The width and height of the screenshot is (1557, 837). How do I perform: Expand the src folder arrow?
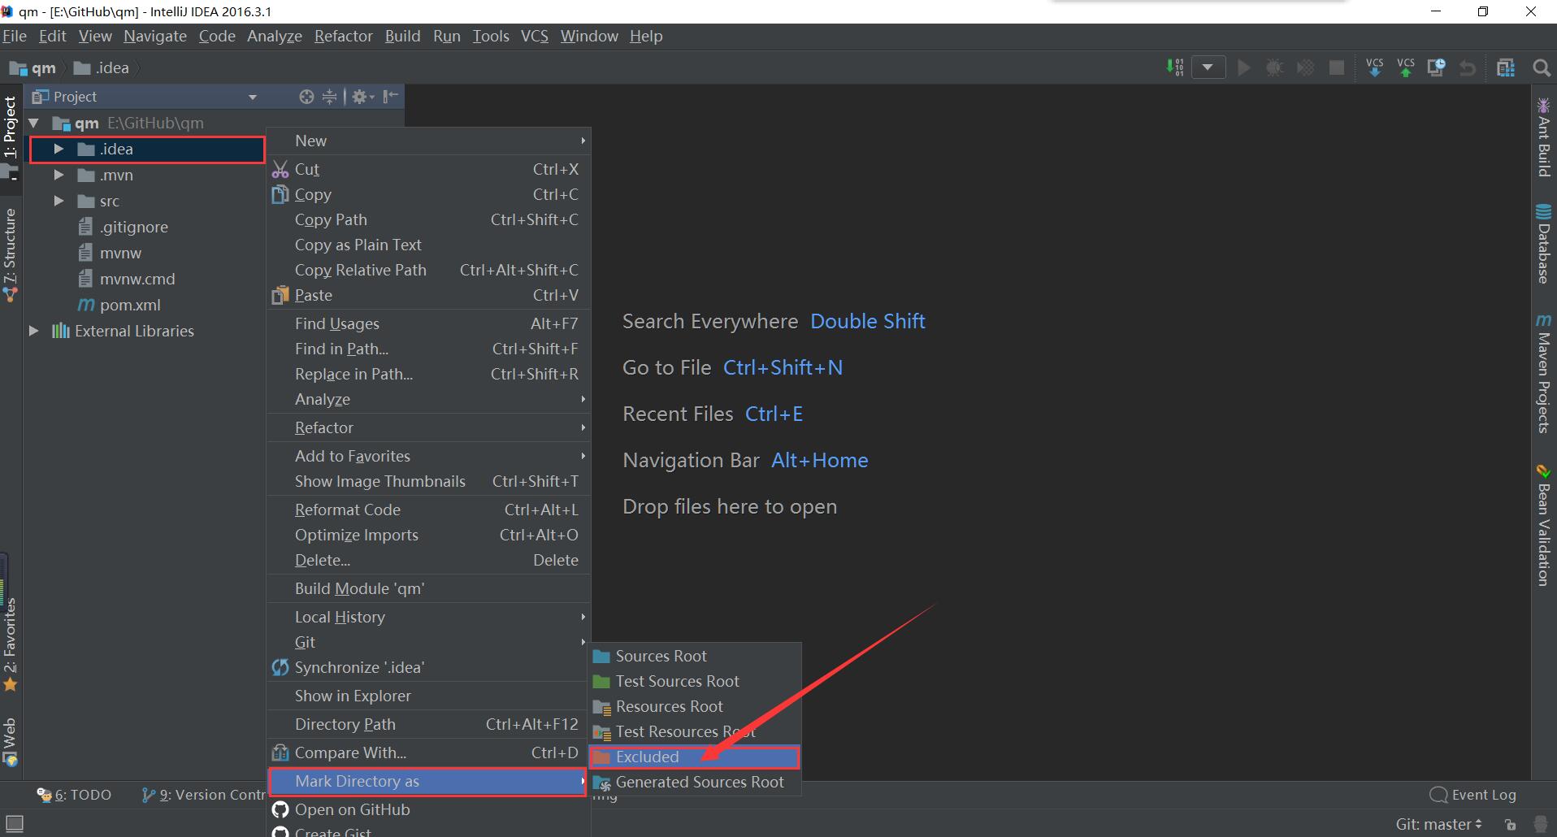pos(59,202)
